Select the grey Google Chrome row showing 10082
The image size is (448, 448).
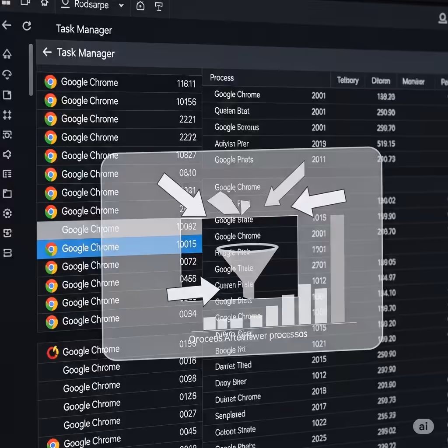pos(119,228)
